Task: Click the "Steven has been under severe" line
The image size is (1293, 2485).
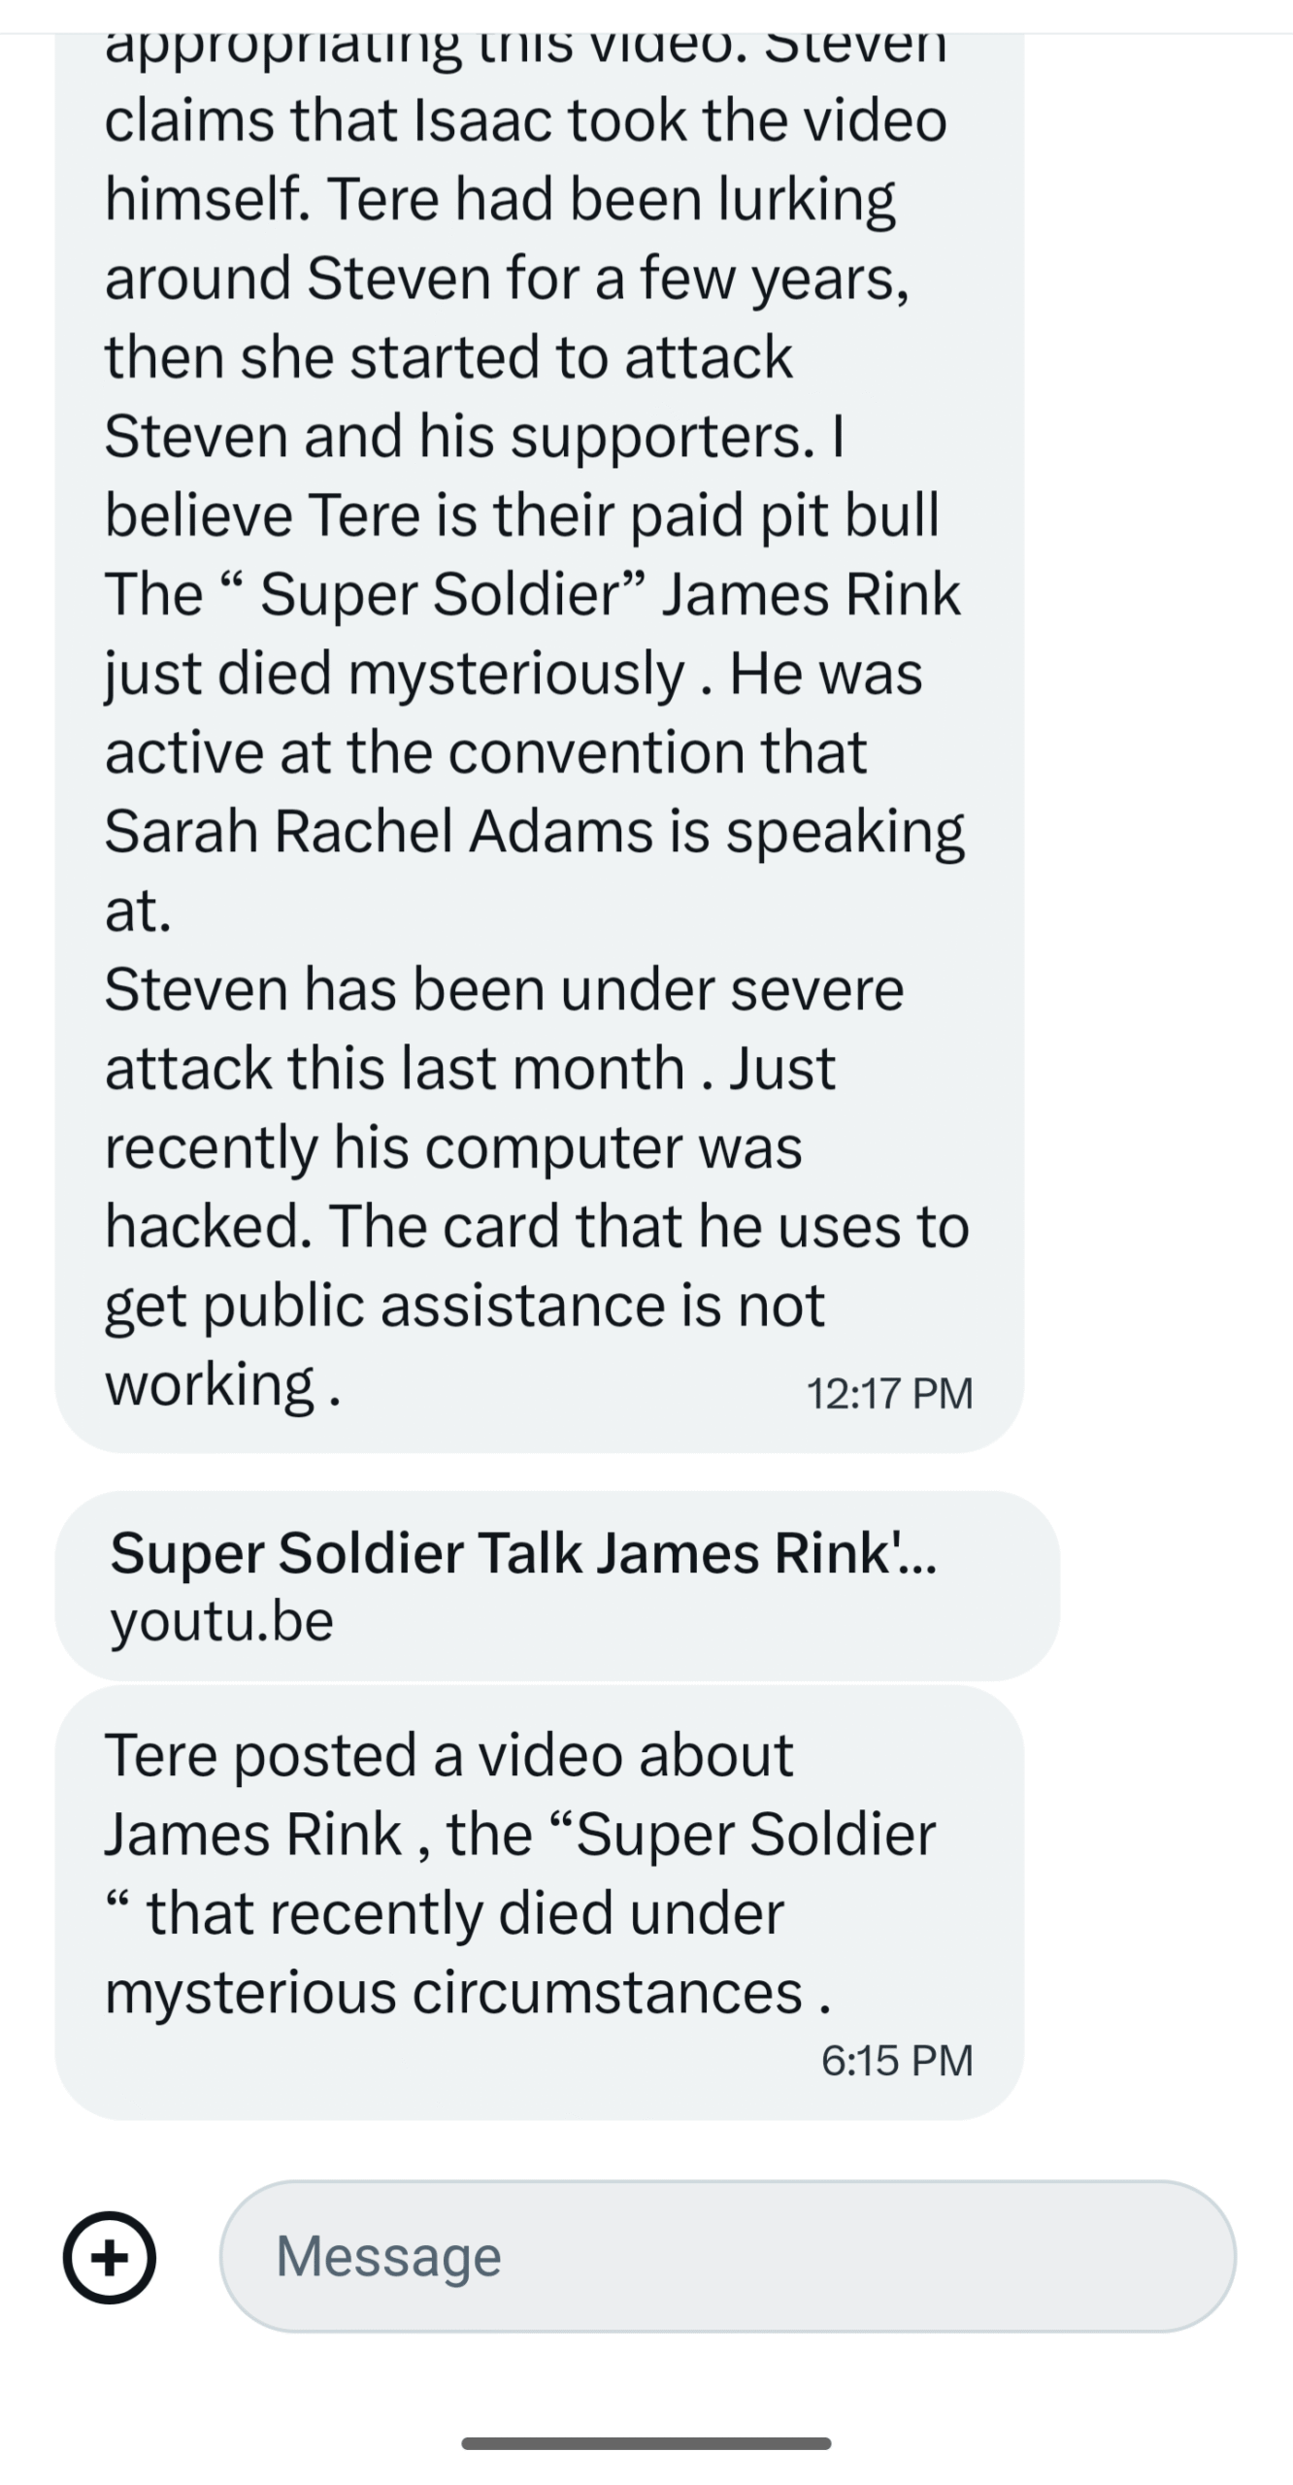Action: point(505,989)
